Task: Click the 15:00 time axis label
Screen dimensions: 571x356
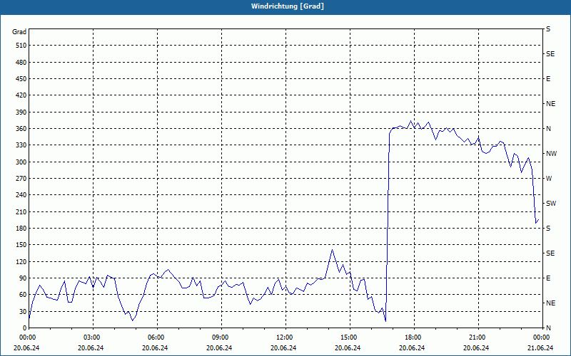Action: click(350, 337)
